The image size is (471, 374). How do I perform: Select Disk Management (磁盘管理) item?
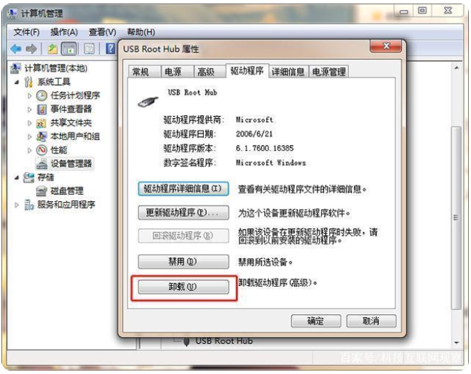coord(67,191)
